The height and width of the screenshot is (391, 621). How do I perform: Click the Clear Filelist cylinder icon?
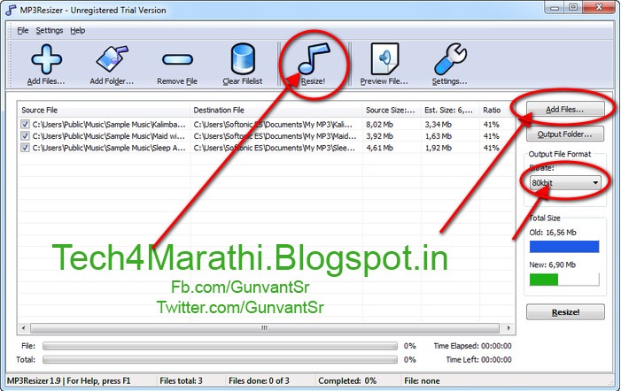[243, 59]
